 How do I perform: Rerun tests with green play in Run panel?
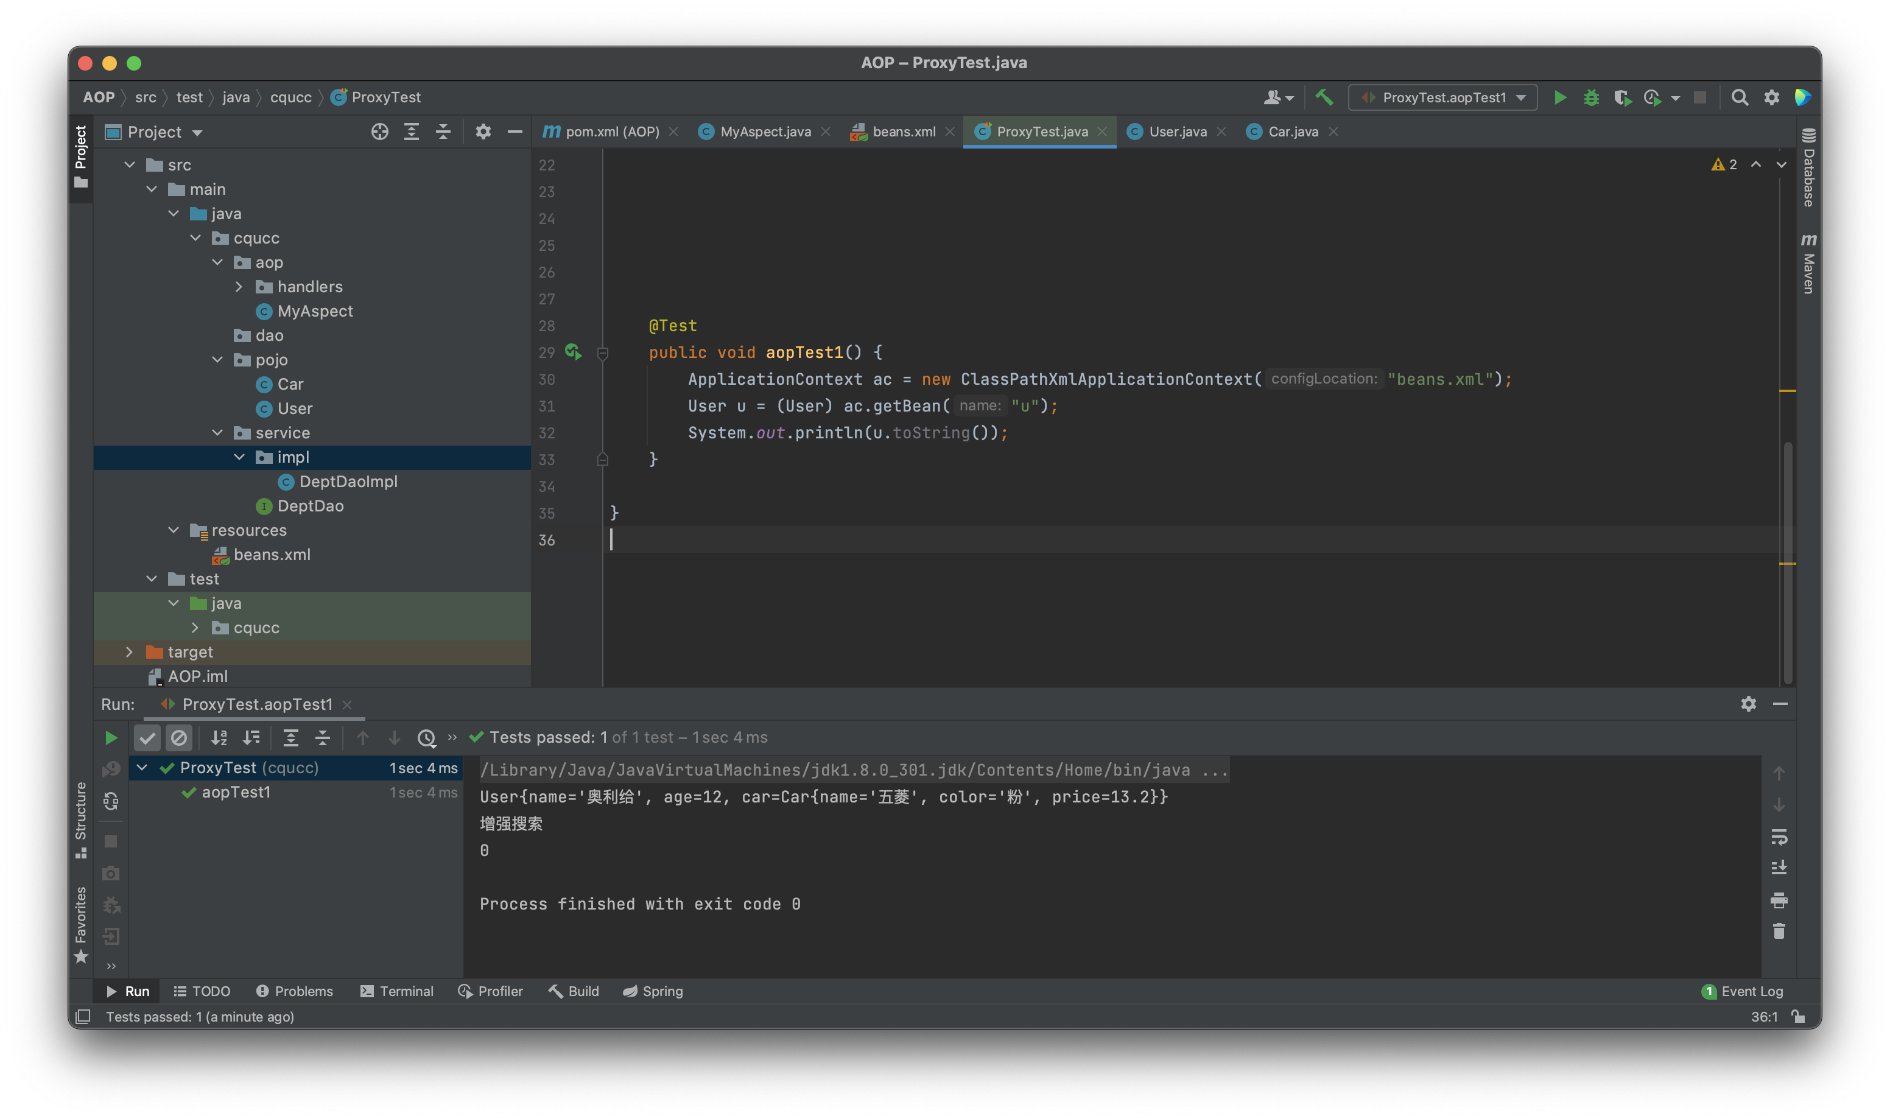click(111, 737)
